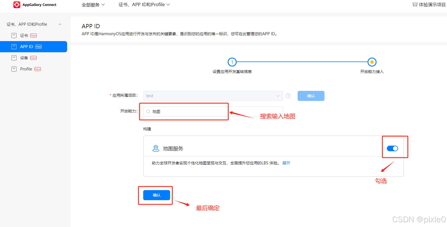Open the 应用所属项目 dropdown showing test

213,96
